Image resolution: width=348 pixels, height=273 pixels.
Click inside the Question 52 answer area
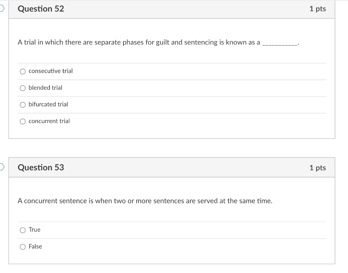pos(170,96)
